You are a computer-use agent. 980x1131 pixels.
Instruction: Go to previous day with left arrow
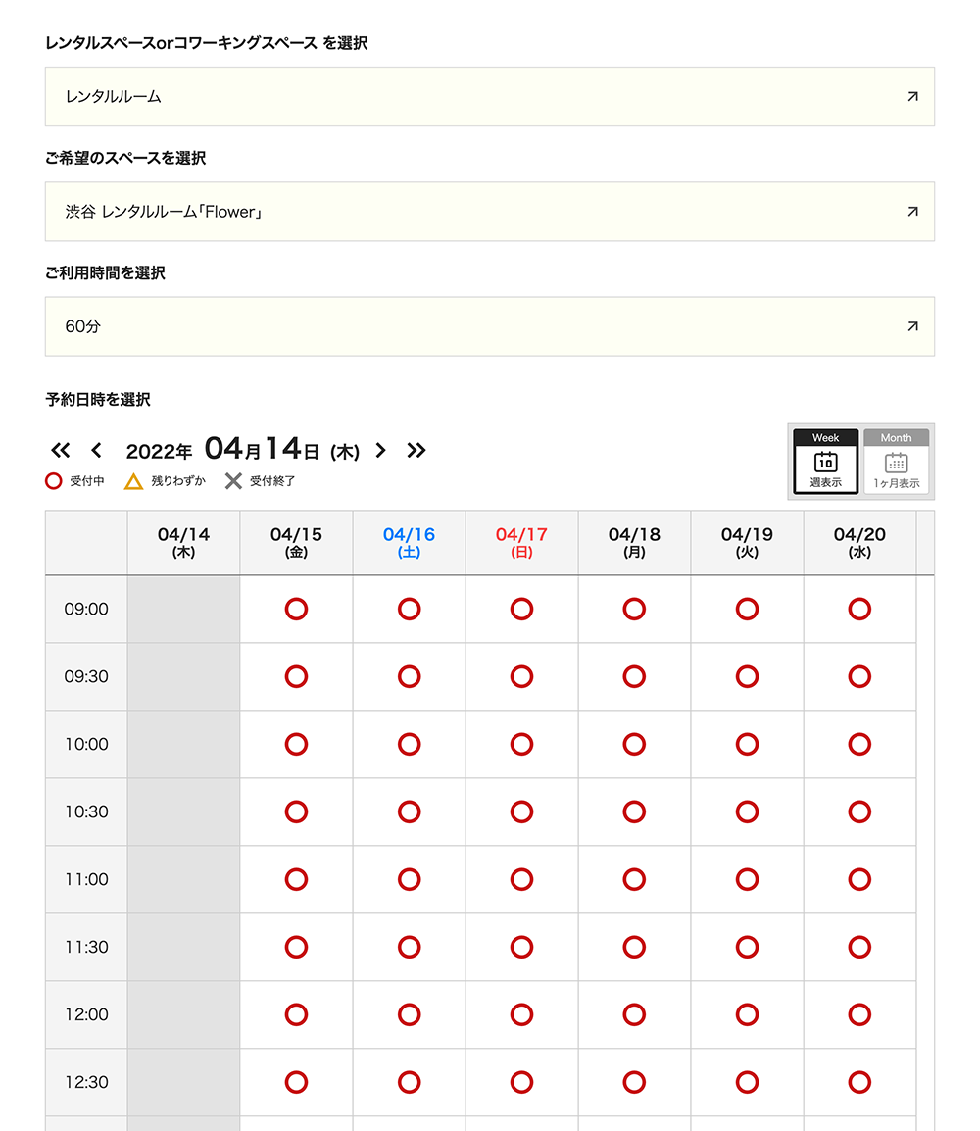(96, 451)
